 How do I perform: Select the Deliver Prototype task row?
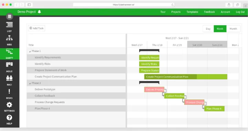76,89
